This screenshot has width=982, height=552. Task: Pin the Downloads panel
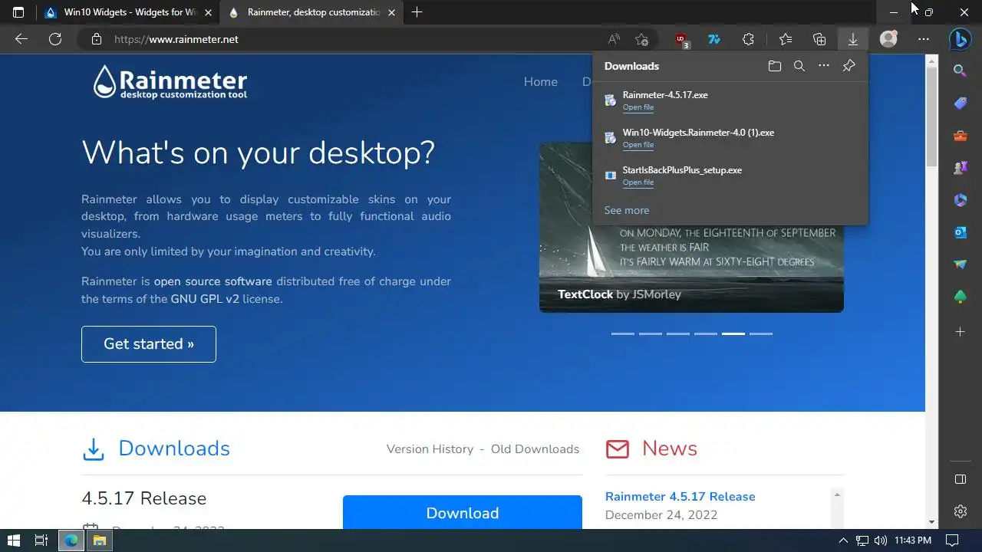point(849,66)
